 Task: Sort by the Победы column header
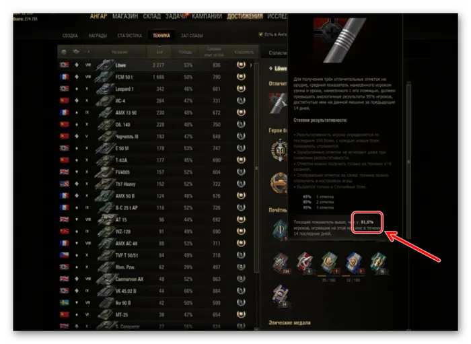coord(185,52)
